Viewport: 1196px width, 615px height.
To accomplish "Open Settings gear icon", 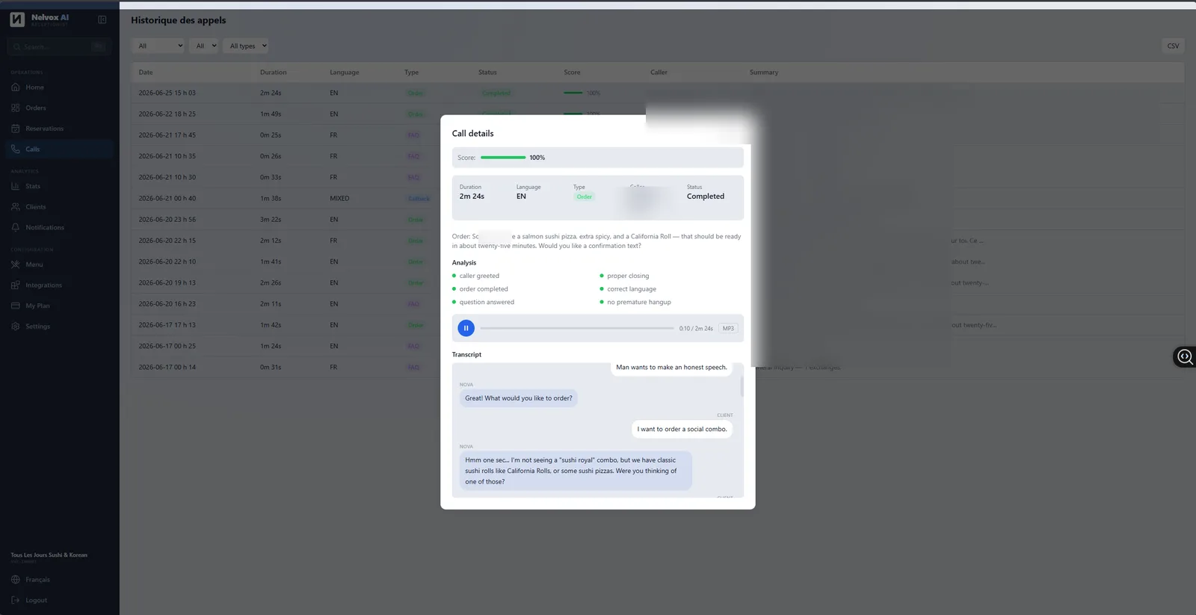I will 16,327.
